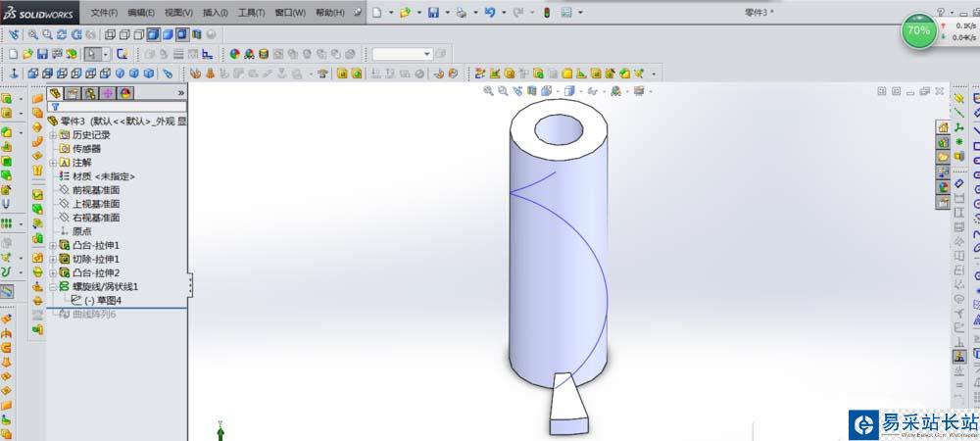Open the Select tool dropdown arrow
Screen dimensions: 980x441
pyautogui.click(x=105, y=54)
